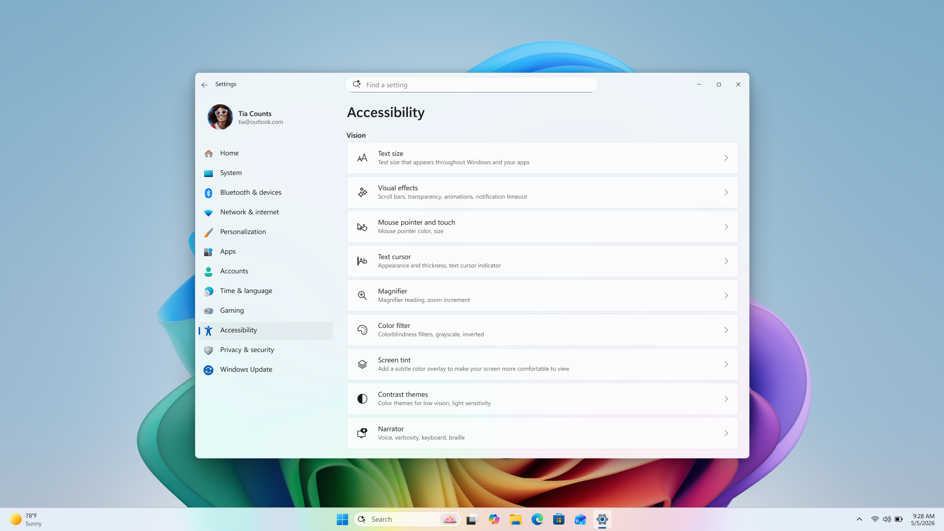944x531 pixels.
Task: Click the Find a setting search box
Action: click(x=472, y=85)
